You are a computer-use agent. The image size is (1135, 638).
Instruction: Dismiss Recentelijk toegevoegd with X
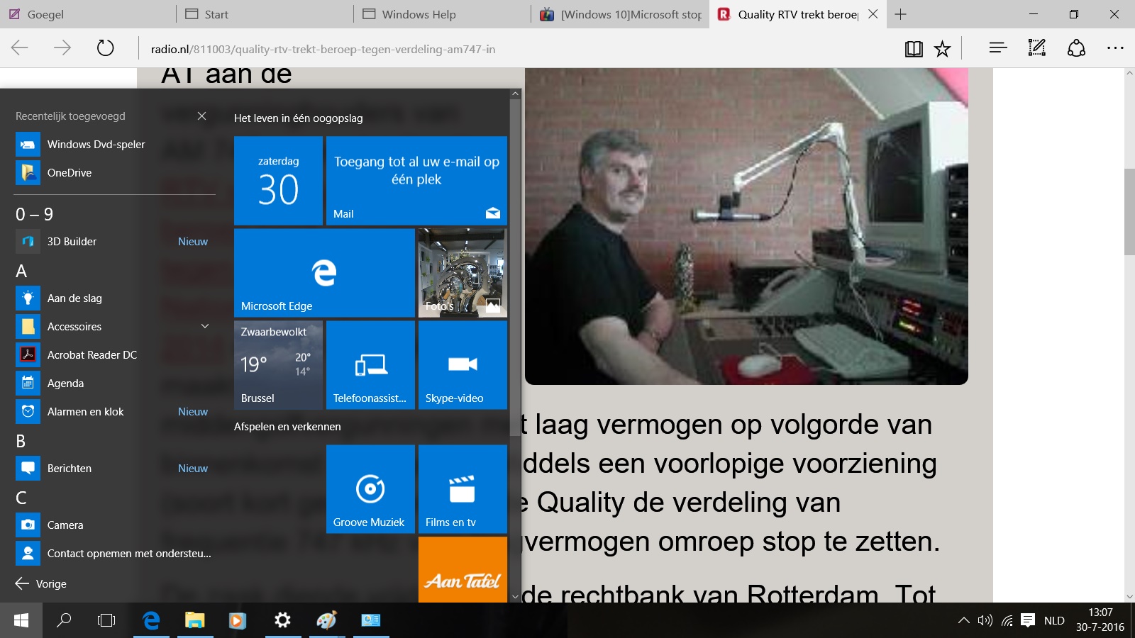(201, 116)
